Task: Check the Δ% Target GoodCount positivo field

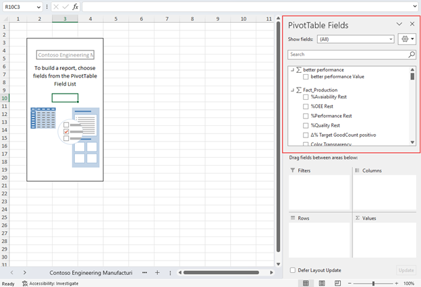Action: pos(306,135)
